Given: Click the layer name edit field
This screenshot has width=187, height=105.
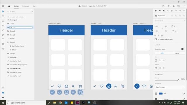Looking at the screenshot, I should click(21, 27).
